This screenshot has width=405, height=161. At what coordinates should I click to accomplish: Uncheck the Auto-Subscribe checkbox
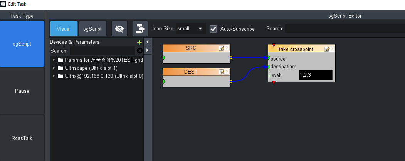(213, 29)
